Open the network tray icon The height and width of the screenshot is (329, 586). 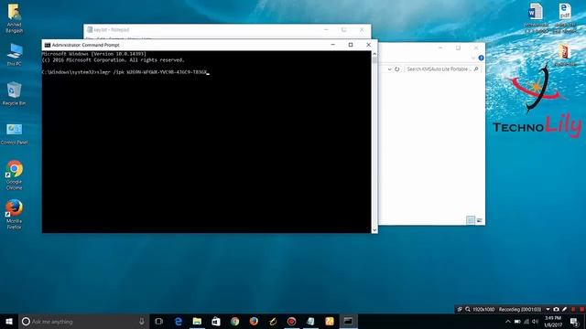click(526, 322)
